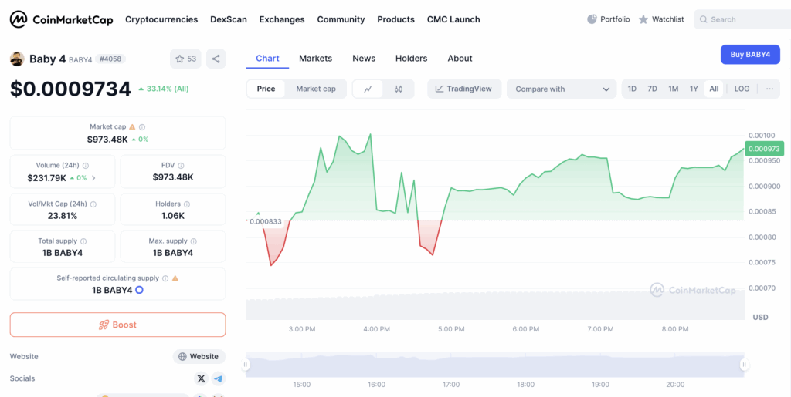Select the Market cap toggle
Image resolution: width=791 pixels, height=397 pixels.
(316, 89)
